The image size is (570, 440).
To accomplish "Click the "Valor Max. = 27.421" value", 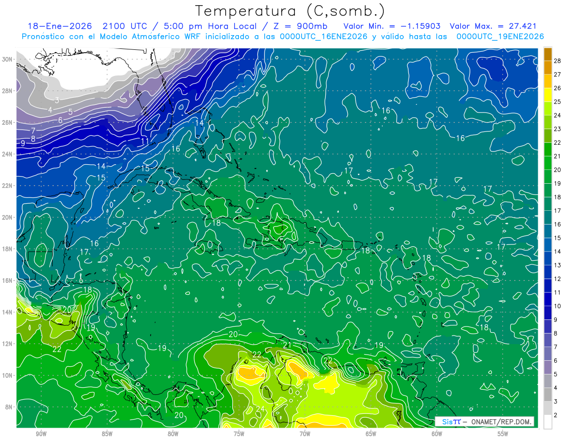I will coord(493,26).
